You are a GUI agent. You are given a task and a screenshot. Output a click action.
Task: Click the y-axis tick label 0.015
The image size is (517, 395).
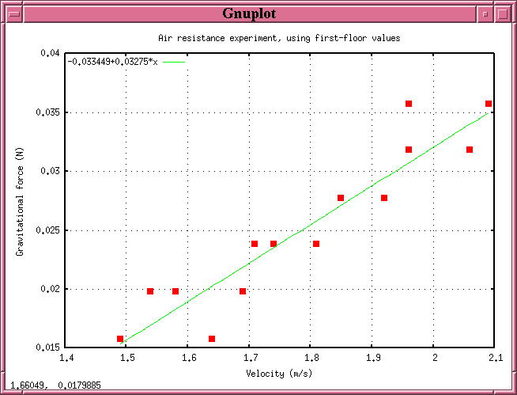tap(47, 348)
